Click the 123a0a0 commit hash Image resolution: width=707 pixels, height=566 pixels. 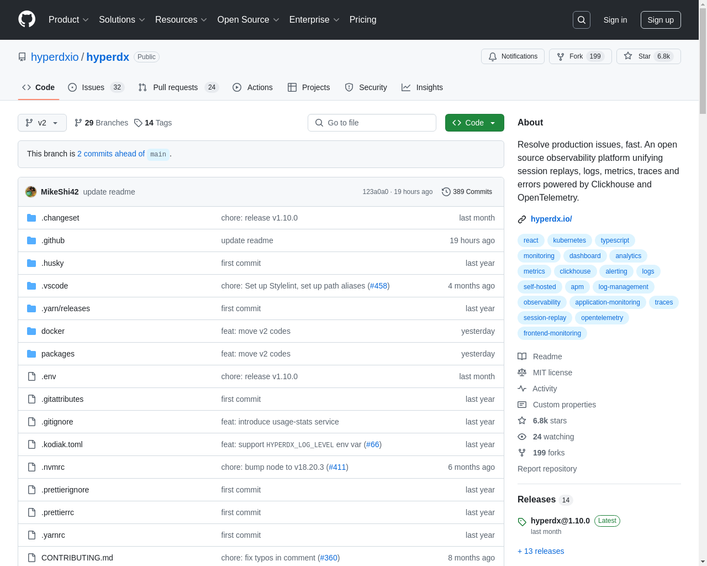click(x=376, y=192)
